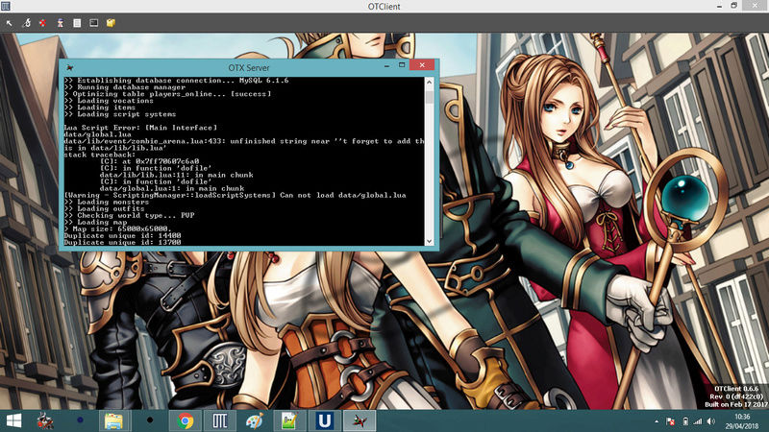
Task: Click the yellow box toolbar icon
Action: 111,23
